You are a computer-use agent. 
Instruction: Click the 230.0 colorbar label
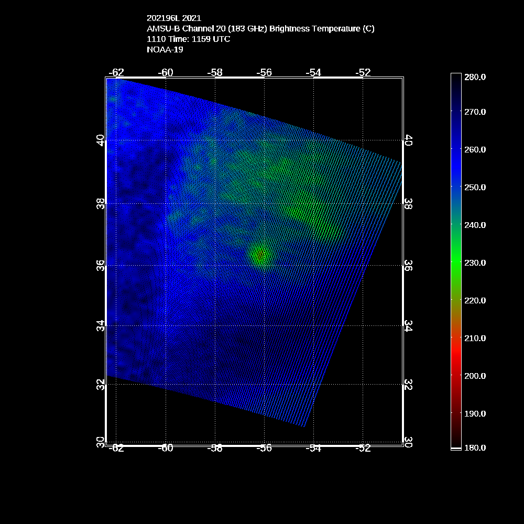[475, 263]
